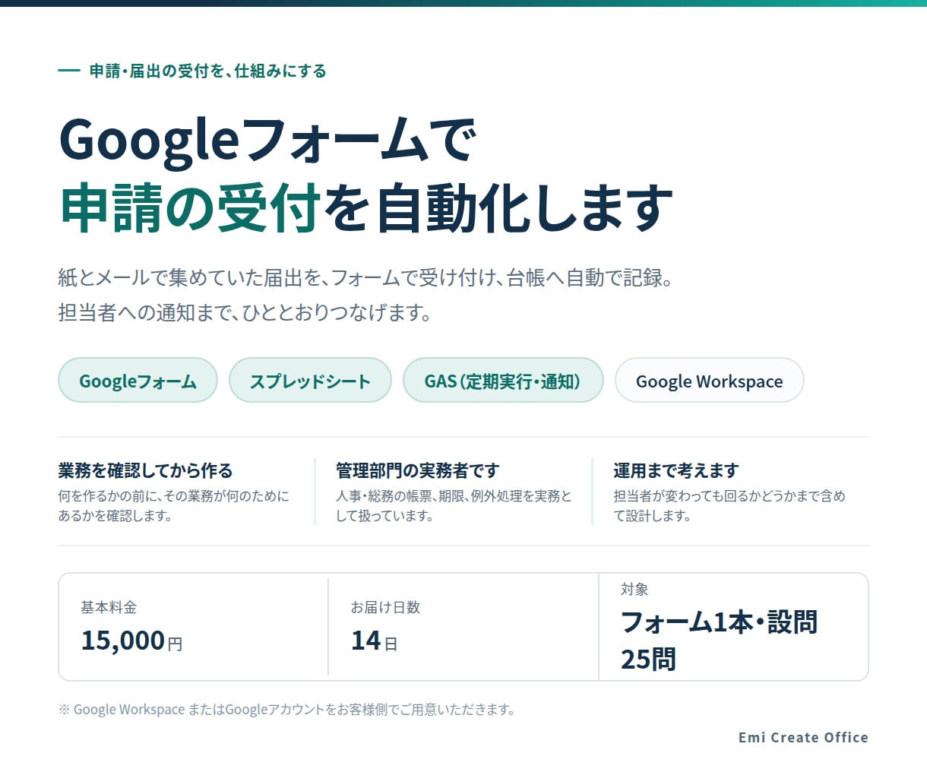
Task: Click the Googleフォーム pill tag
Action: (x=138, y=380)
